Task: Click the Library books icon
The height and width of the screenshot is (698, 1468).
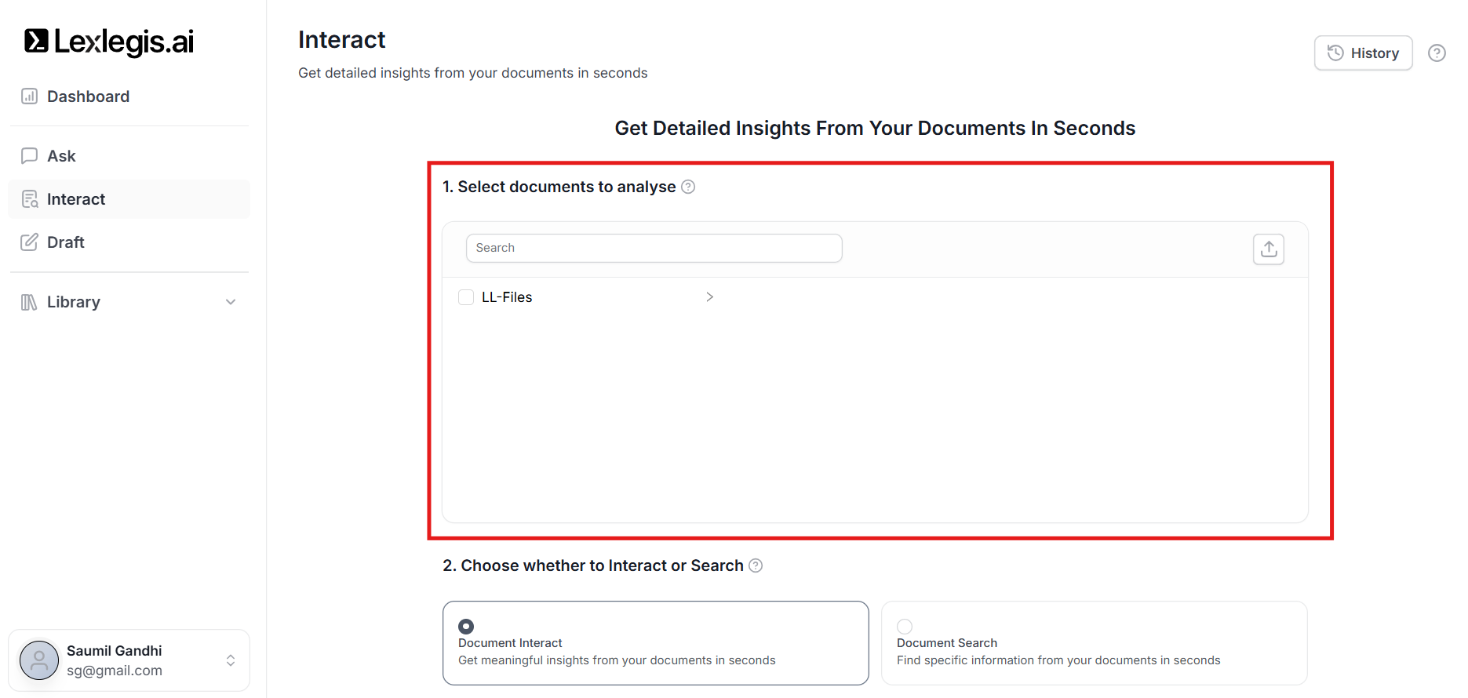Action: click(29, 302)
